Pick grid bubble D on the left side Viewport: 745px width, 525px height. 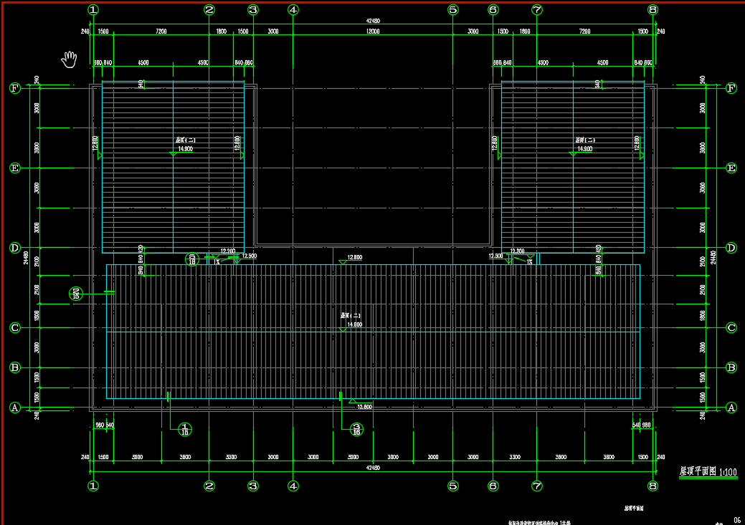(x=14, y=248)
